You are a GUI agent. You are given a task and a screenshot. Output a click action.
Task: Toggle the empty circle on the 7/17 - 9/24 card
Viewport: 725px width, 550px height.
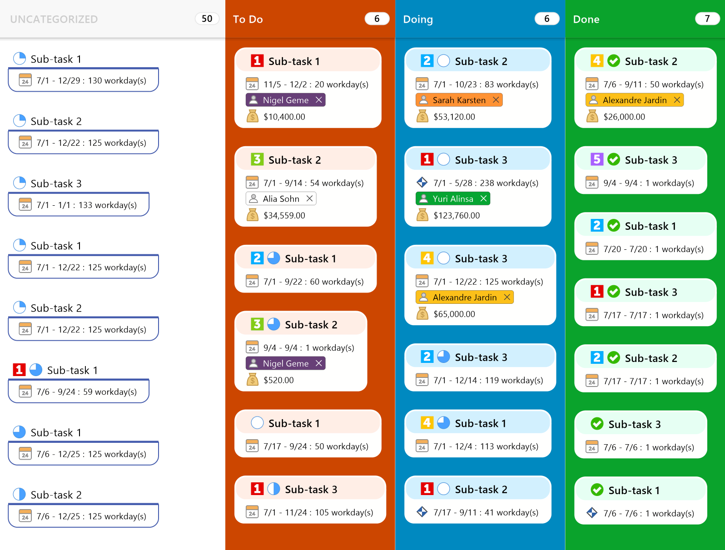tap(257, 423)
